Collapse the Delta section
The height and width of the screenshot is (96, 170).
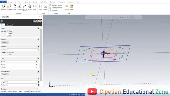pyautogui.click(x=38, y=58)
